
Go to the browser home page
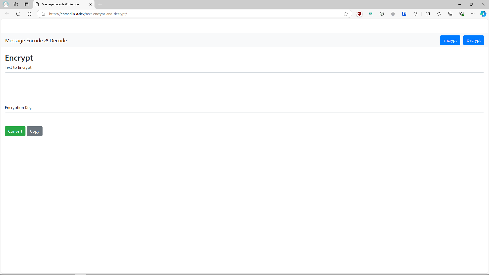30,14
